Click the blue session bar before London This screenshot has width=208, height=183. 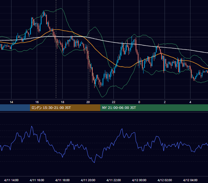(15, 108)
